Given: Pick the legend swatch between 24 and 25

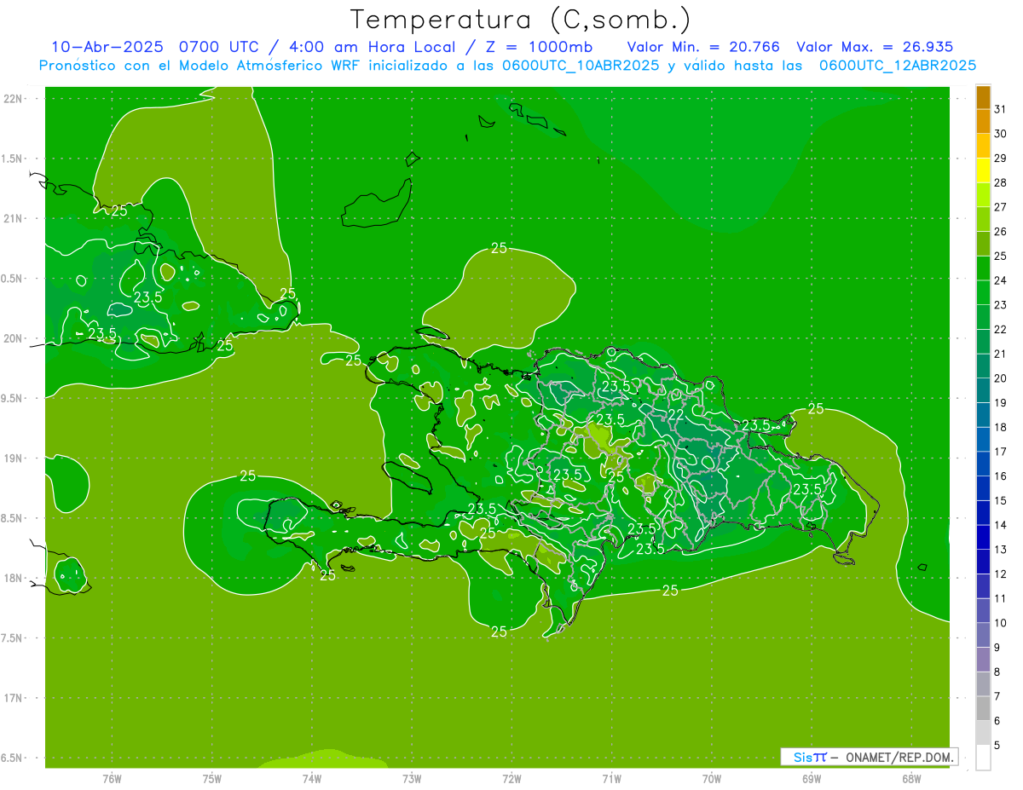Looking at the screenshot, I should coord(983,268).
